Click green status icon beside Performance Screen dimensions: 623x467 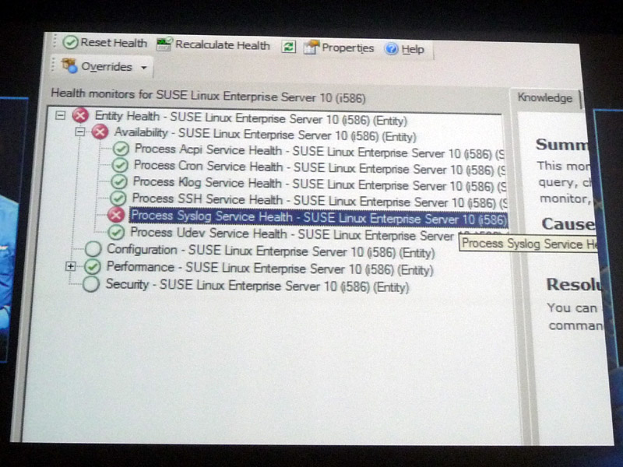[92, 266]
